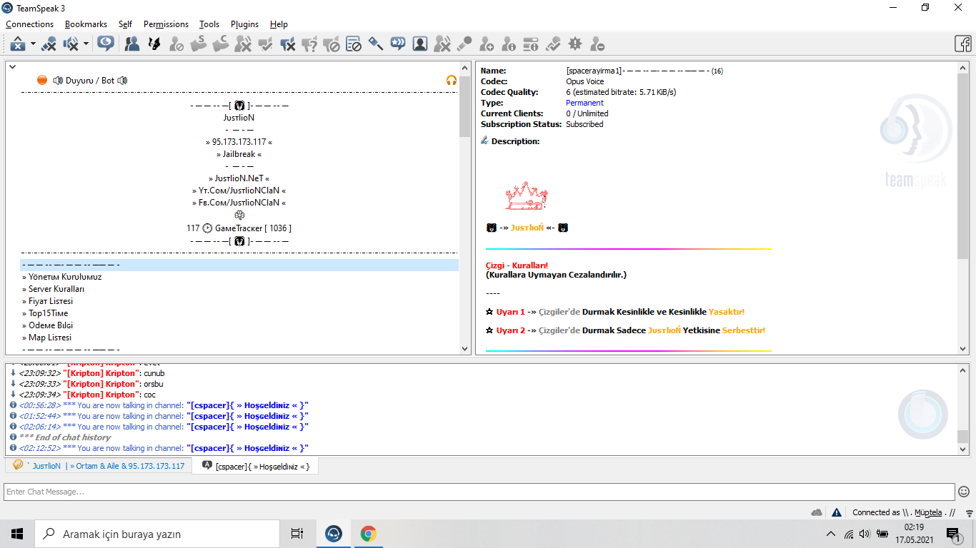The height and width of the screenshot is (548, 976).
Task: Switch to the JustlioN server chat tab
Action: [x=99, y=466]
